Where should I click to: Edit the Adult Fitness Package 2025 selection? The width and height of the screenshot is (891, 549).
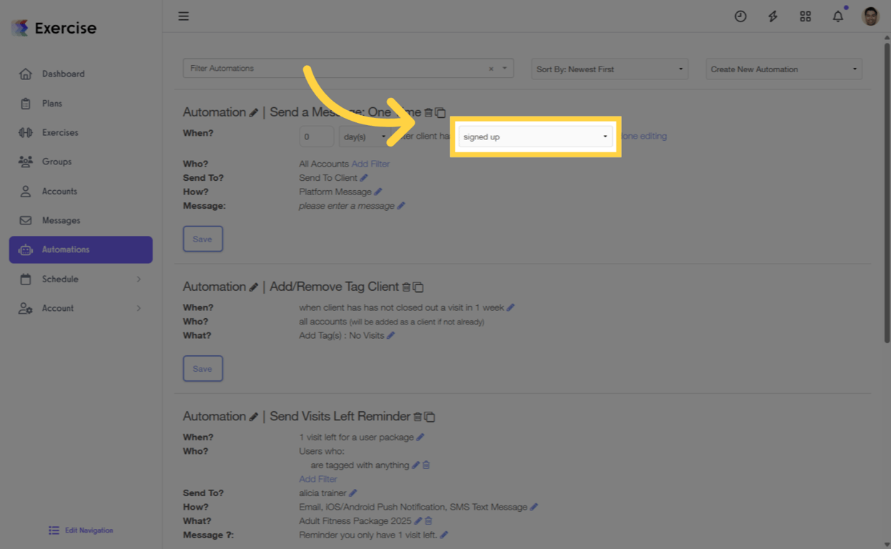tap(418, 521)
